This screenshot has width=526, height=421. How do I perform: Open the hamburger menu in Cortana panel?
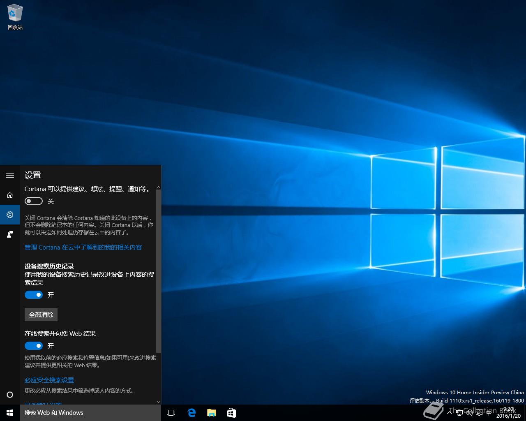click(x=10, y=175)
